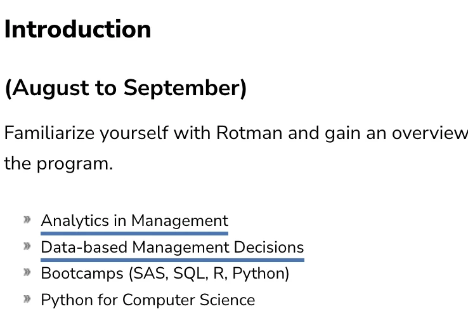The width and height of the screenshot is (468, 330).
Task: Click the bullet icon beside Analytics in Management
Action: click(x=27, y=220)
